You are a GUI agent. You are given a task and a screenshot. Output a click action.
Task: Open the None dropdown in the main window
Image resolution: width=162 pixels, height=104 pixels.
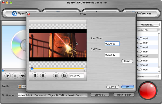(148, 77)
